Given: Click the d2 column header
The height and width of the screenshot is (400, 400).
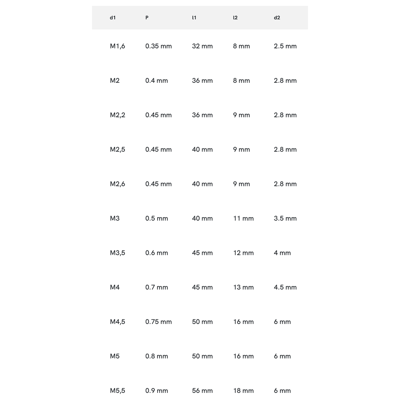Looking at the screenshot, I should point(277,18).
